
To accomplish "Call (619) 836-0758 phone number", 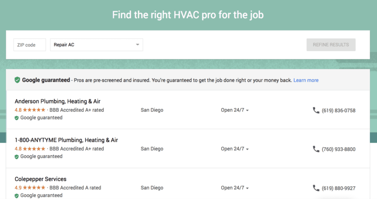I will click(x=338, y=111).
